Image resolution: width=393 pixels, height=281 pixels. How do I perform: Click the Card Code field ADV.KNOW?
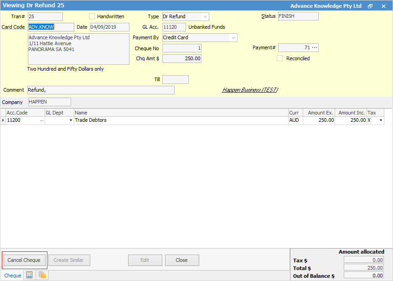point(51,27)
